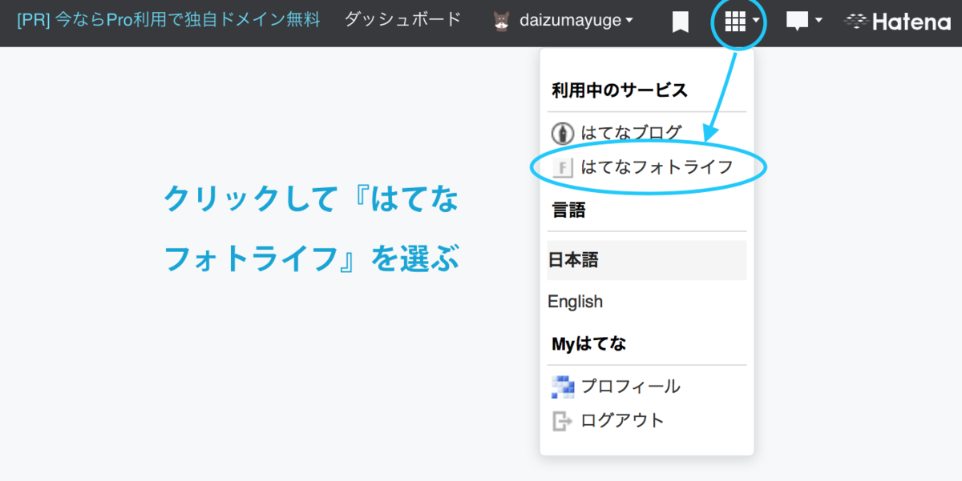Click the 利用中のサービス heading
The image size is (962, 481).
click(x=619, y=90)
